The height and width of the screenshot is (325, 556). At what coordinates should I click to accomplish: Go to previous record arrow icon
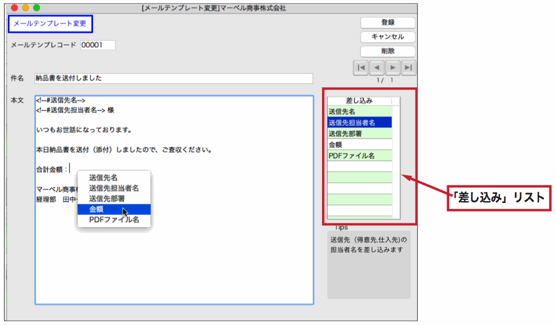coord(377,68)
